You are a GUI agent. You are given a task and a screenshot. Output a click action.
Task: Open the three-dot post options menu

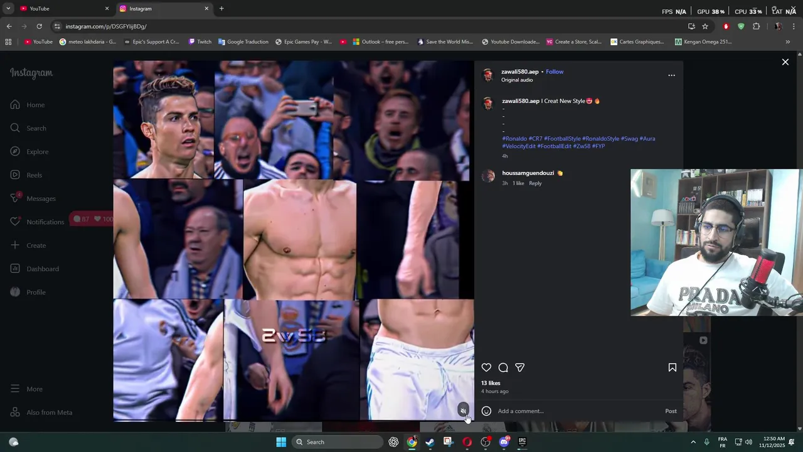click(671, 75)
